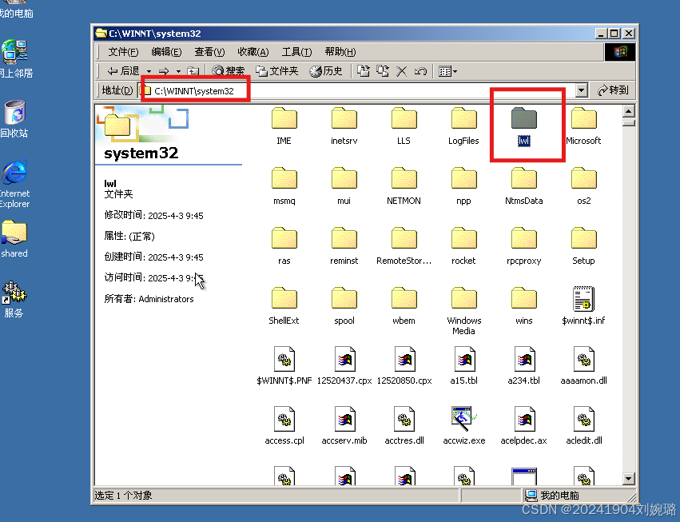Select the Setup folder
680x522 pixels.
point(584,245)
